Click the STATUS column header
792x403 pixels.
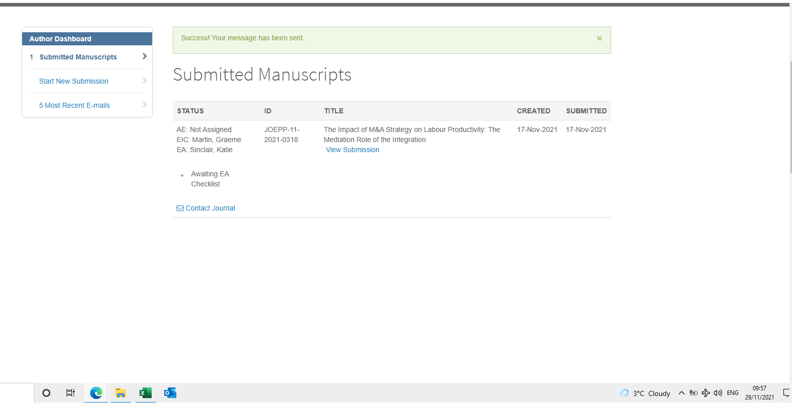[190, 111]
